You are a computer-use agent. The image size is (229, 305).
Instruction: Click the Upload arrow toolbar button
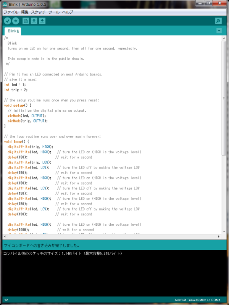16,21
